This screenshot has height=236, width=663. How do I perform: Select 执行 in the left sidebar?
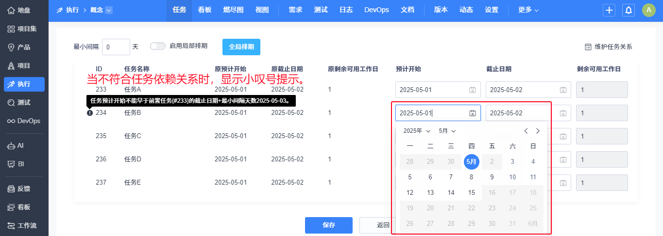tap(24, 84)
